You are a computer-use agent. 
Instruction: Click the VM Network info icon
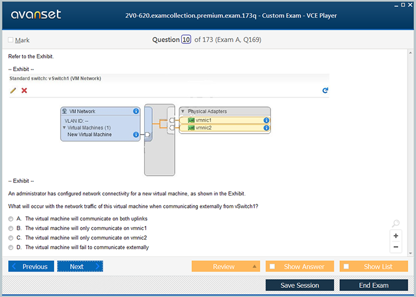136,111
